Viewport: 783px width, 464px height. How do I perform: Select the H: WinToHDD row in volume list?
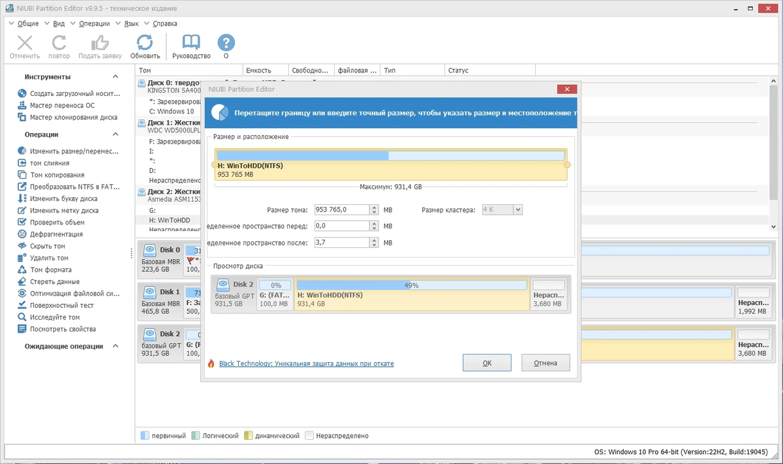[x=168, y=221]
